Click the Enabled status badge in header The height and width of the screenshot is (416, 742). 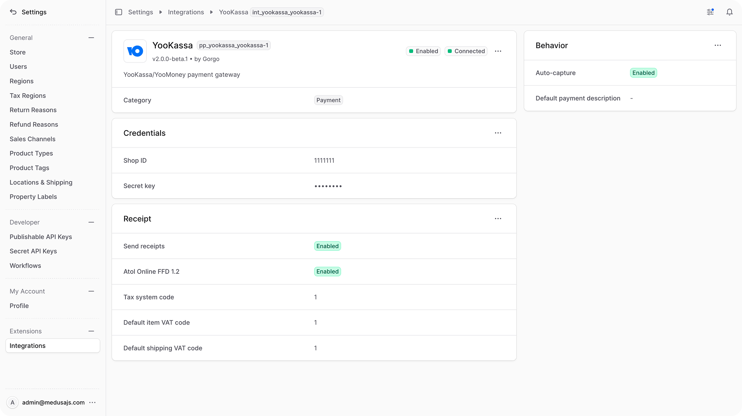pos(424,51)
